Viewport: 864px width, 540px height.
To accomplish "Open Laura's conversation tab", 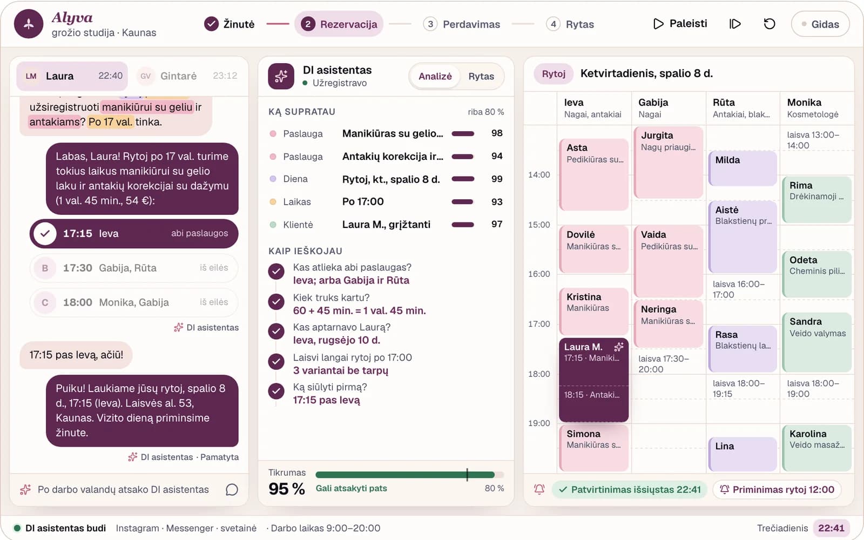I will click(x=72, y=76).
